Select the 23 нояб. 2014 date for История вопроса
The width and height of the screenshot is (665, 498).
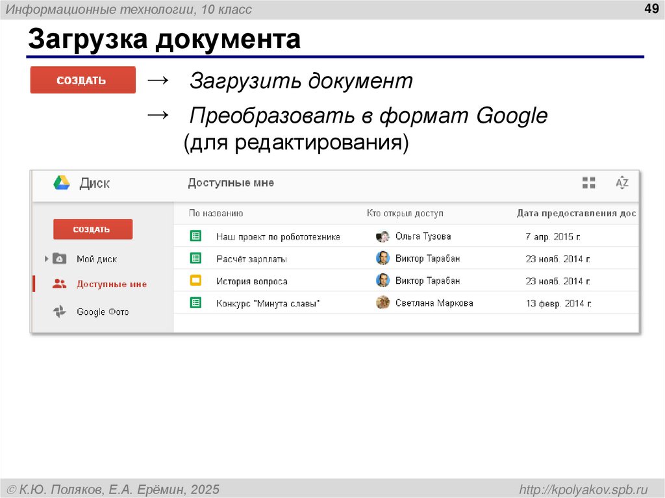557,281
